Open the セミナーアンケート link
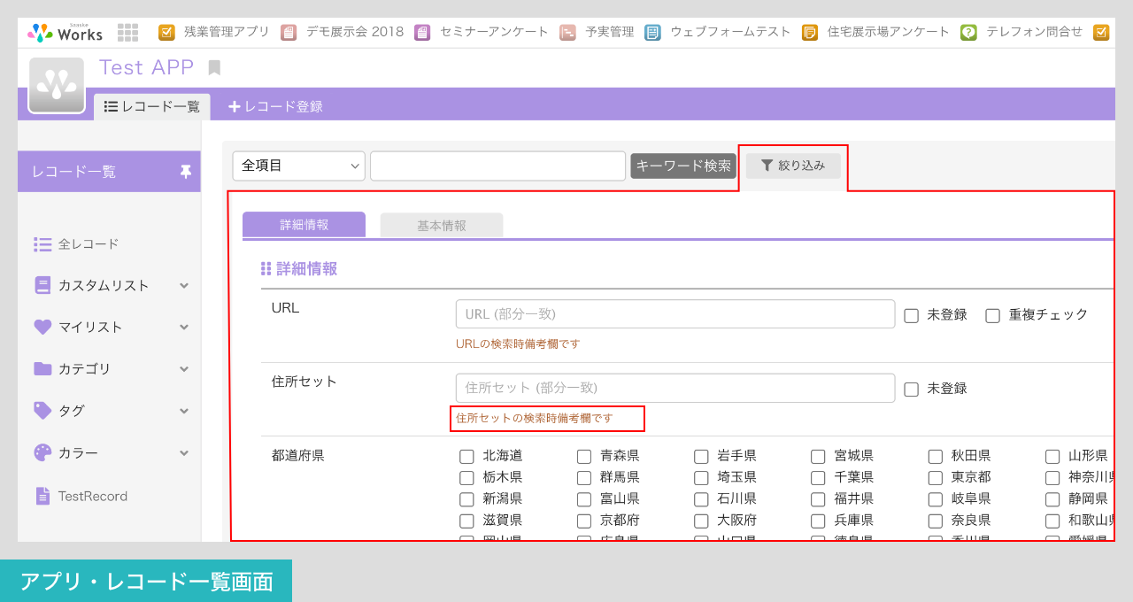 pos(494,32)
